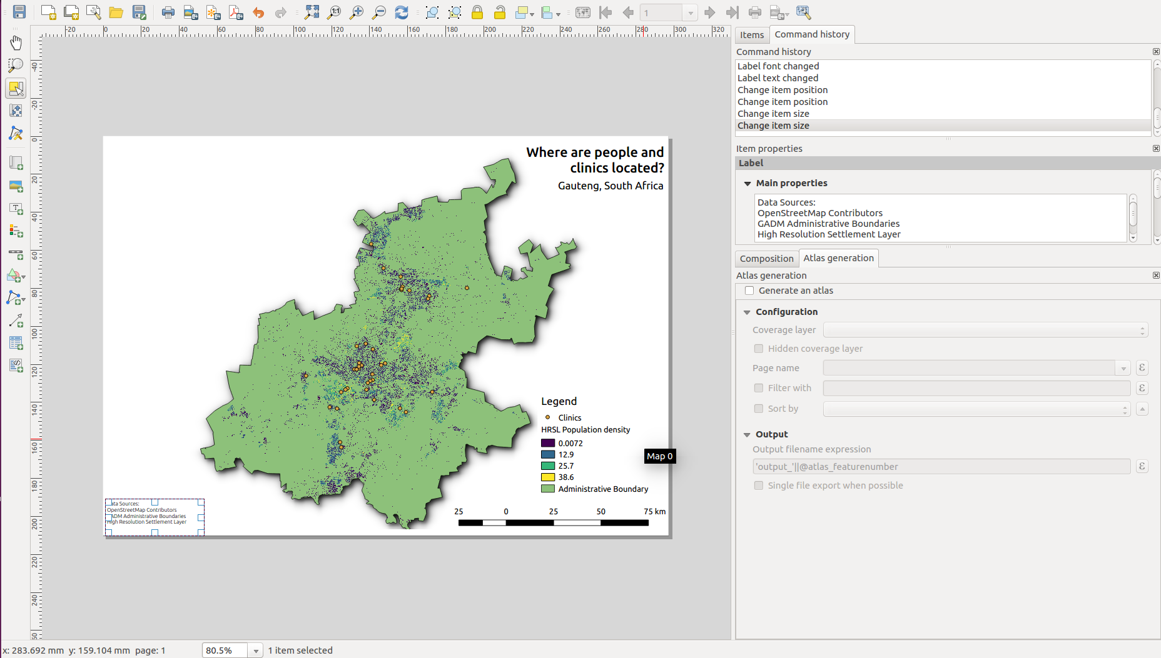Export composition as PDF
Screen dimensions: 1161x658
pyautogui.click(x=236, y=12)
